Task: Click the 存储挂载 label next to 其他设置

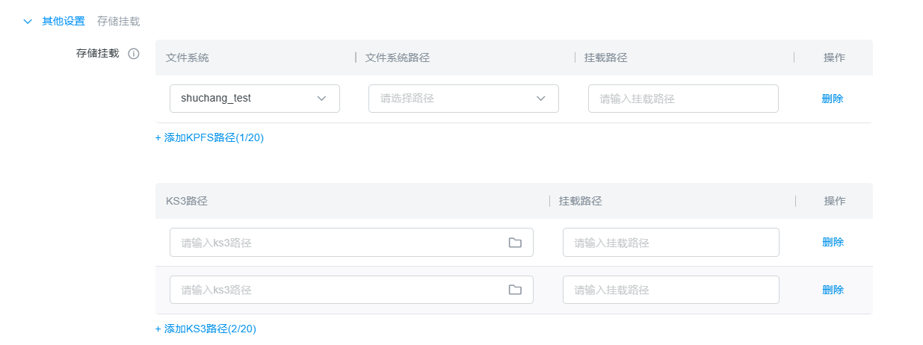Action: (x=118, y=22)
